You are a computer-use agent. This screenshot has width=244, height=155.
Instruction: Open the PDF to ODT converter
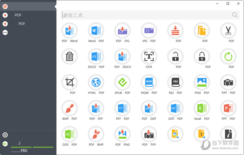[x=149, y=108]
